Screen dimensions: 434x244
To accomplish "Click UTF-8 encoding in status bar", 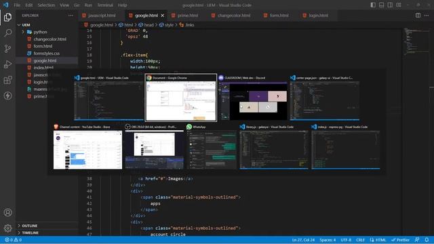I will coord(346,240).
